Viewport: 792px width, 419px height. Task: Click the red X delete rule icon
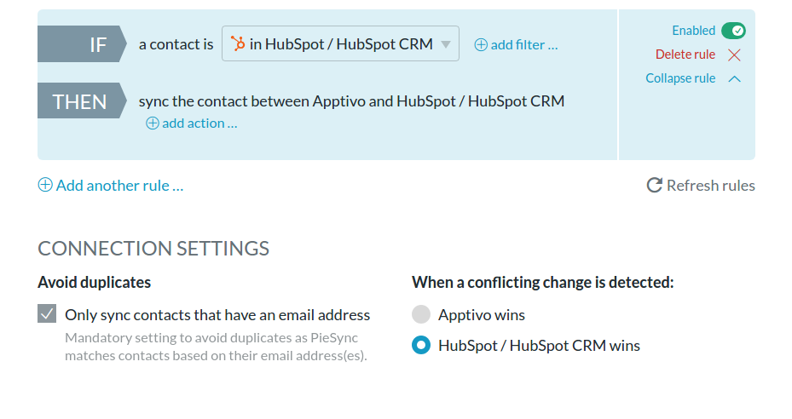[x=734, y=55]
